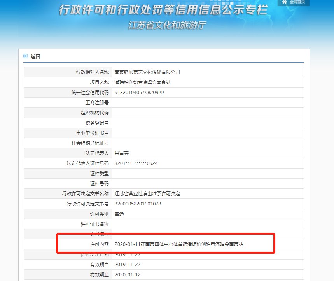Image resolution: width=334 pixels, height=281 pixels.
Task: Click the home icon beside 全网首页
Action: click(x=283, y=2)
